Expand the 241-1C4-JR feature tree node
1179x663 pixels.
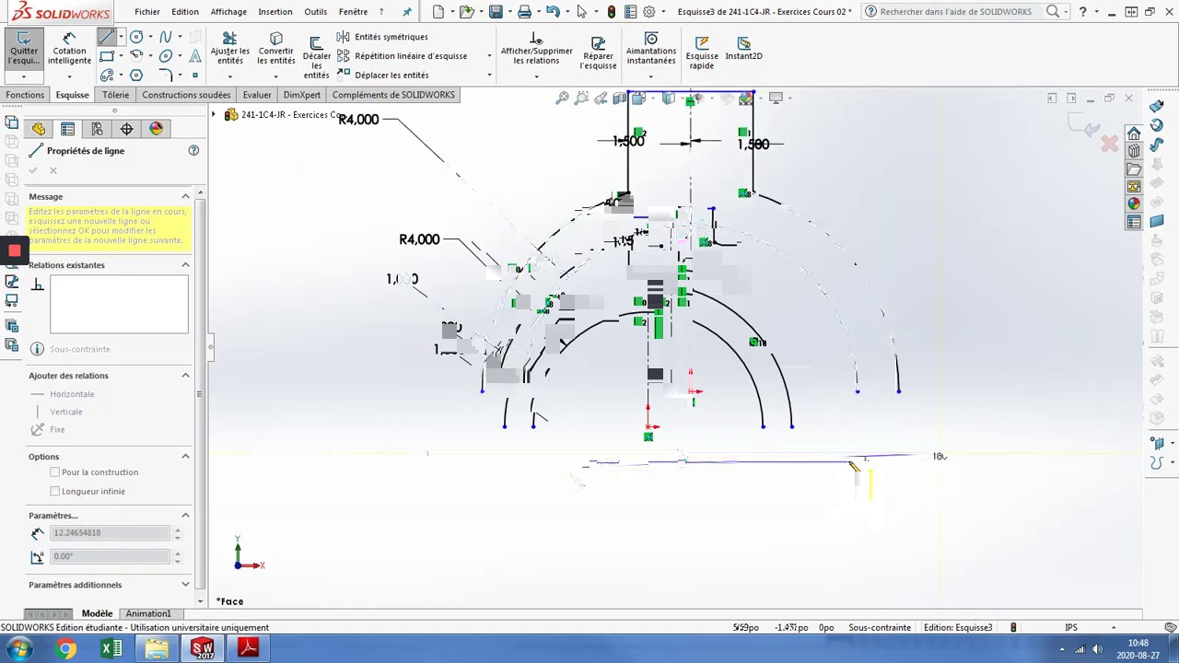214,115
